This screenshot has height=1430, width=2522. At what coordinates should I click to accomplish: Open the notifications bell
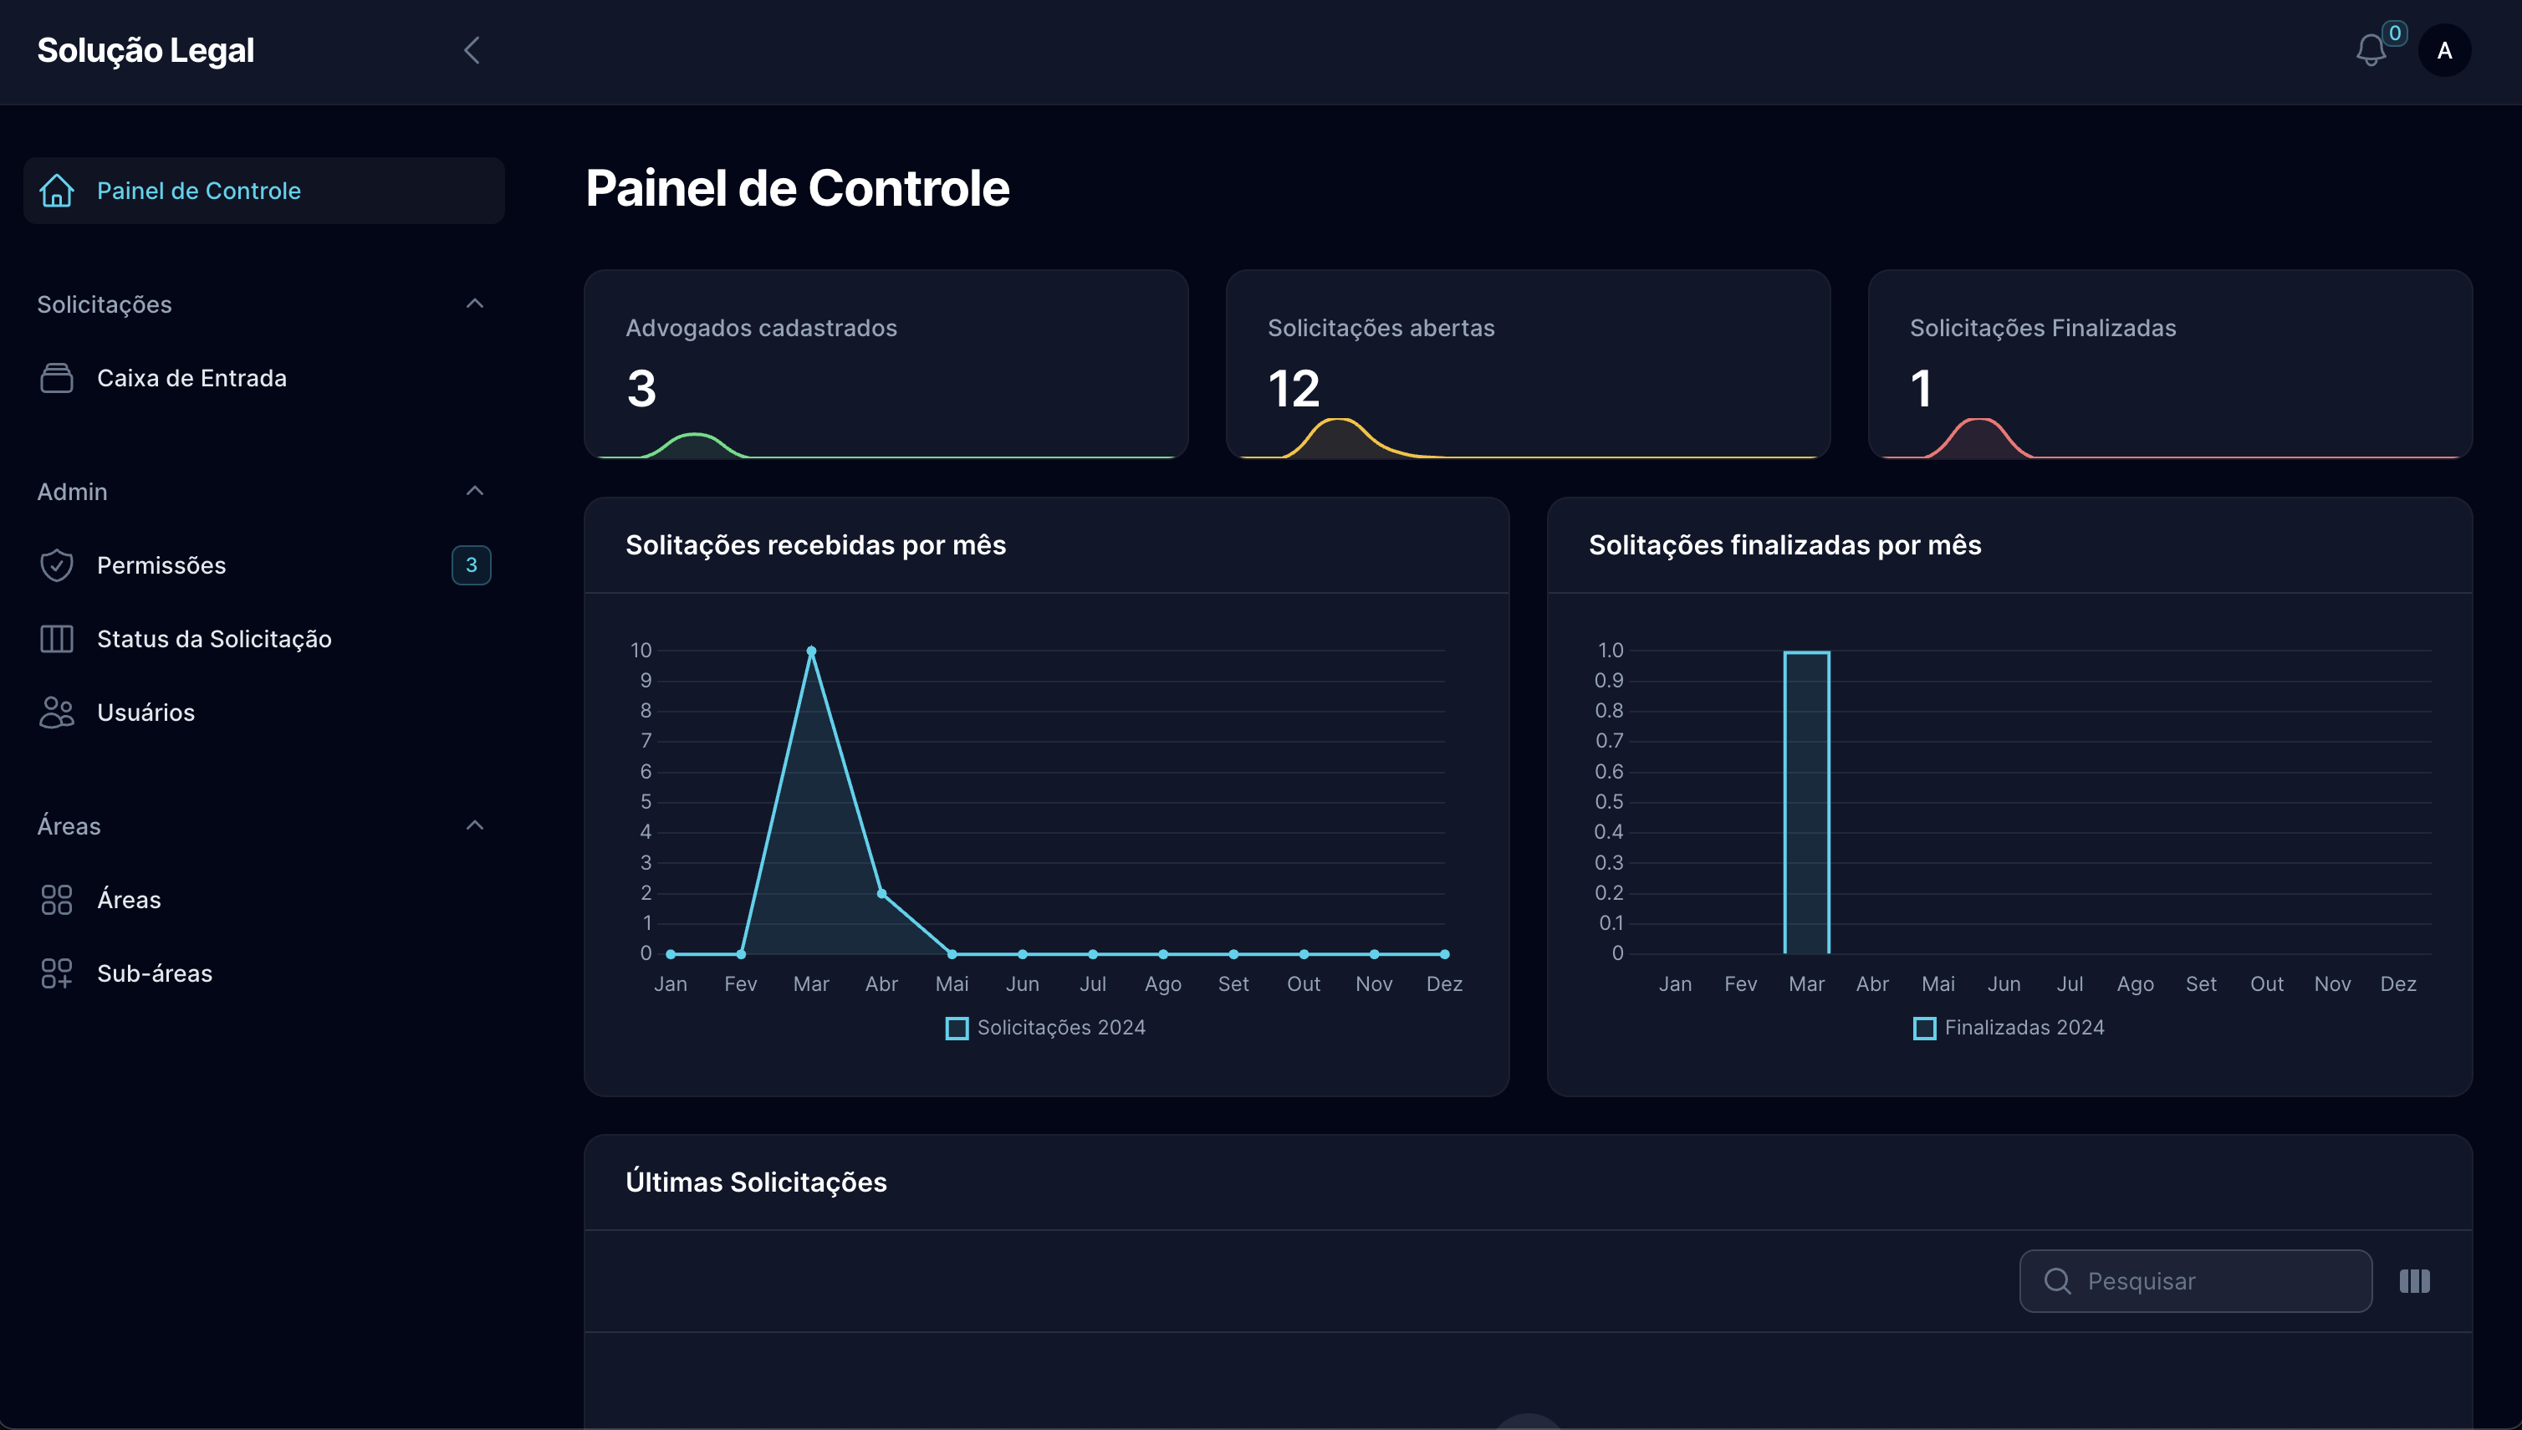point(2371,50)
